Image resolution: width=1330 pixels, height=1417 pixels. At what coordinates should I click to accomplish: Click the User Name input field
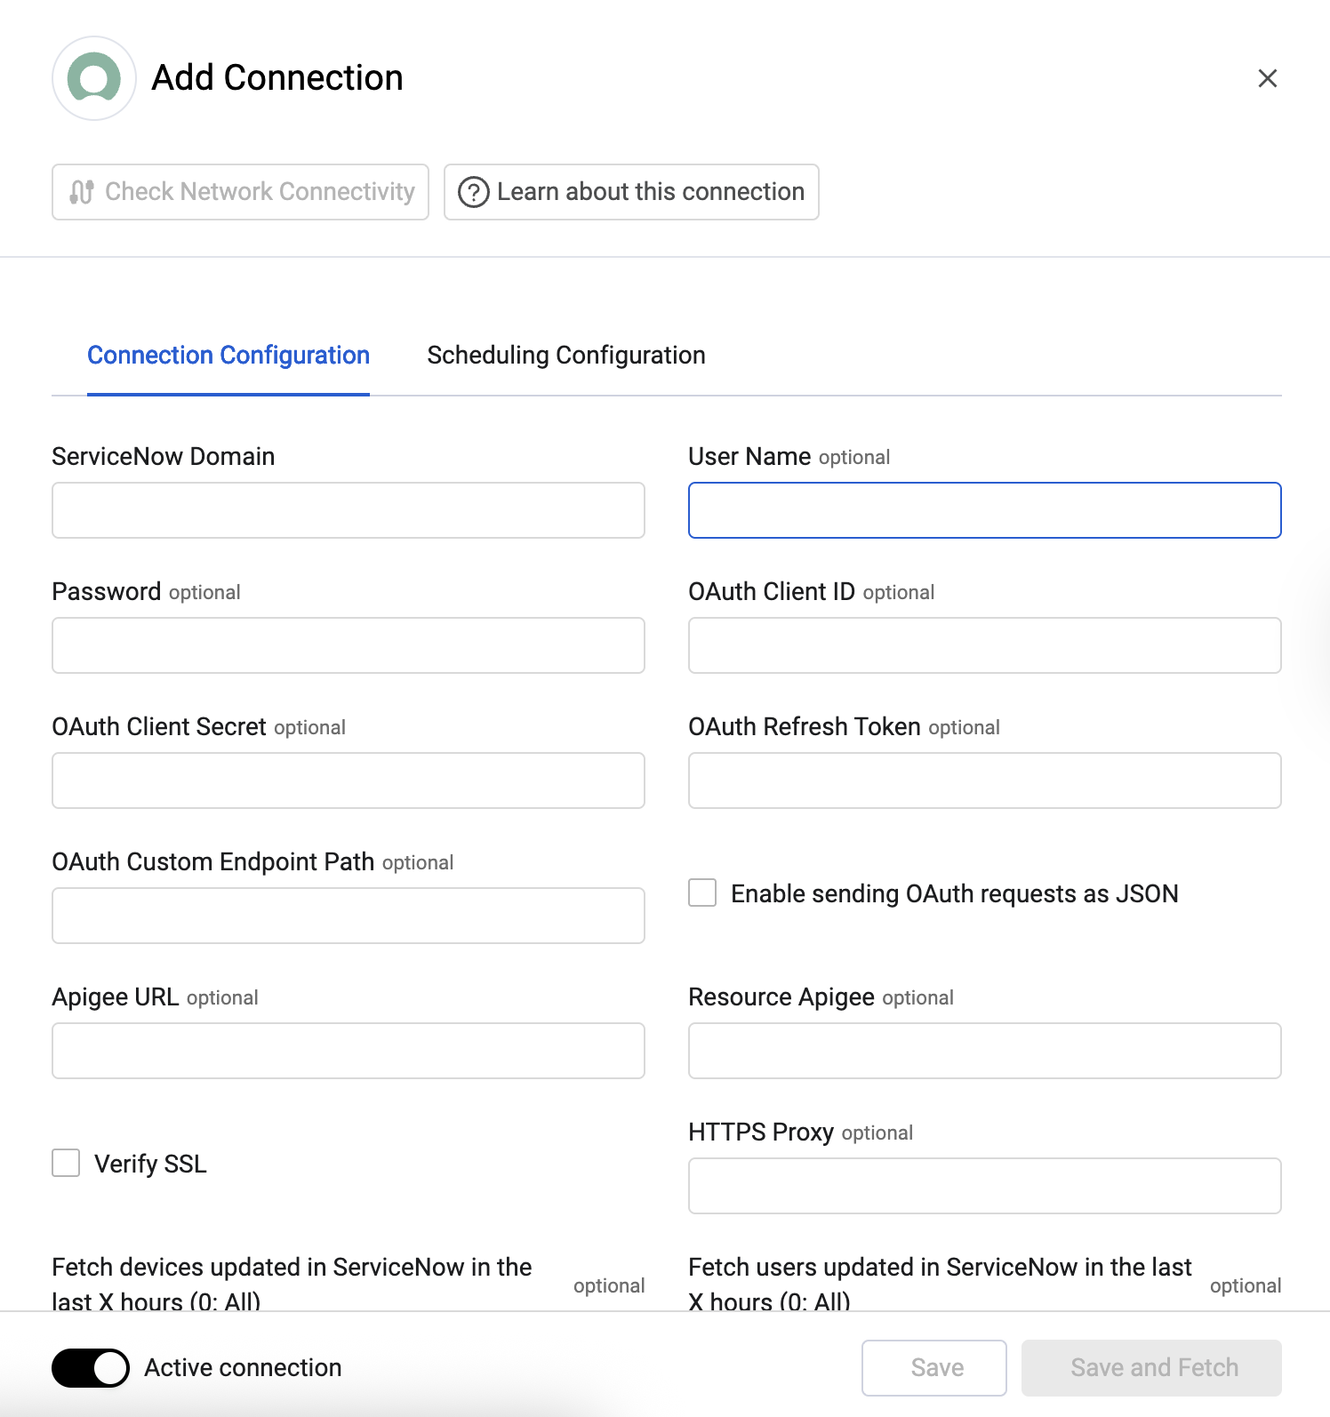click(985, 510)
